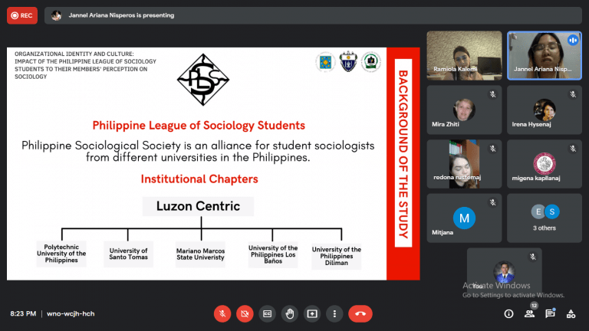Show everyone in the people panel
Image resolution: width=589 pixels, height=331 pixels.
point(529,313)
